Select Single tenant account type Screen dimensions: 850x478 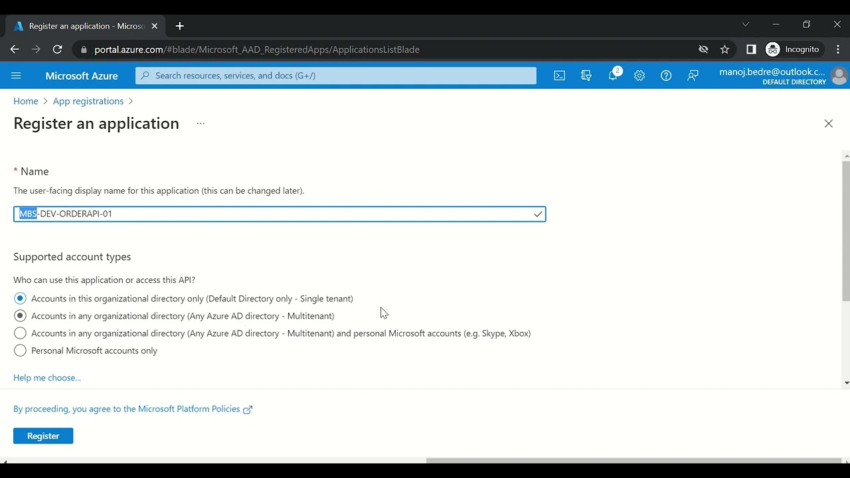20,299
